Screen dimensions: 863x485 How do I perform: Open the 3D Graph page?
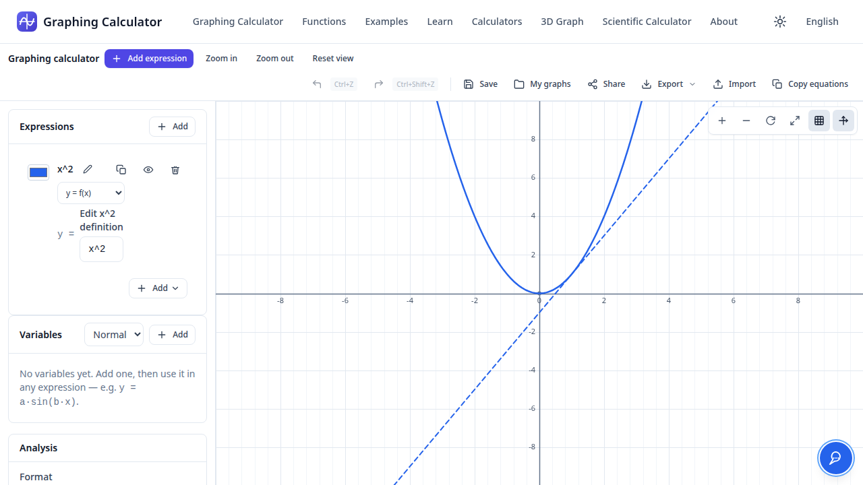(562, 22)
